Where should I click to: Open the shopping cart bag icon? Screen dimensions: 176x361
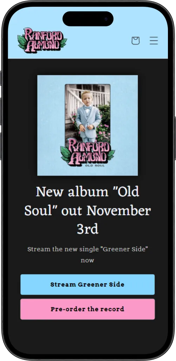tap(135, 41)
